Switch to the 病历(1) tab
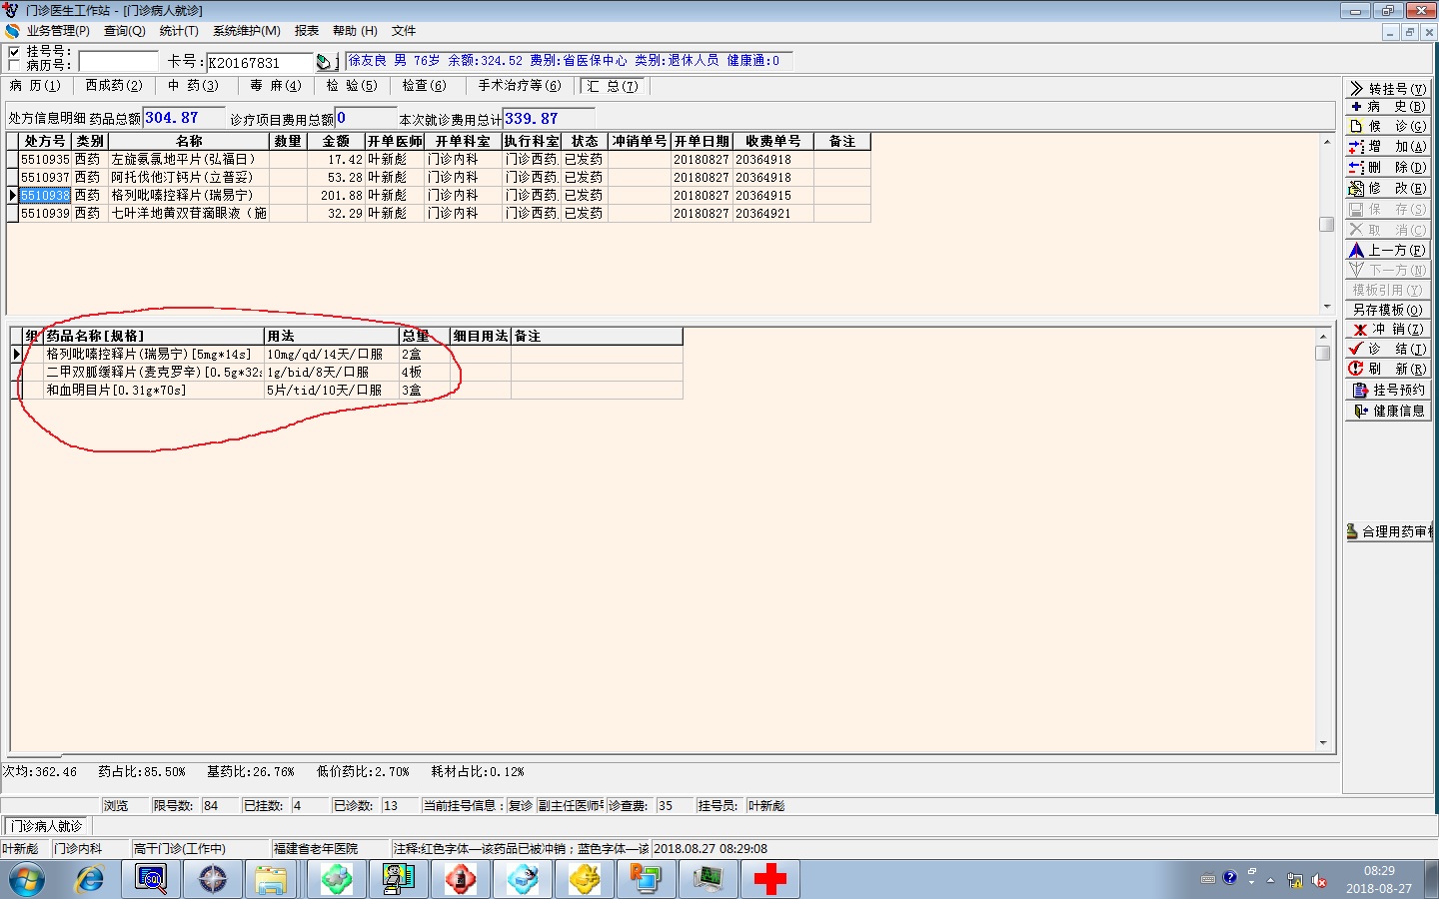1439x899 pixels. click(x=36, y=86)
